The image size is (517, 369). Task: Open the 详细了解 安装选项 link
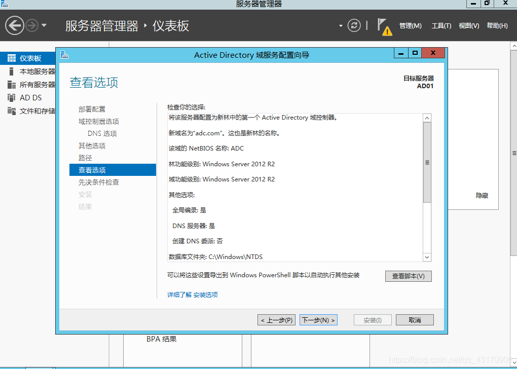[193, 295]
